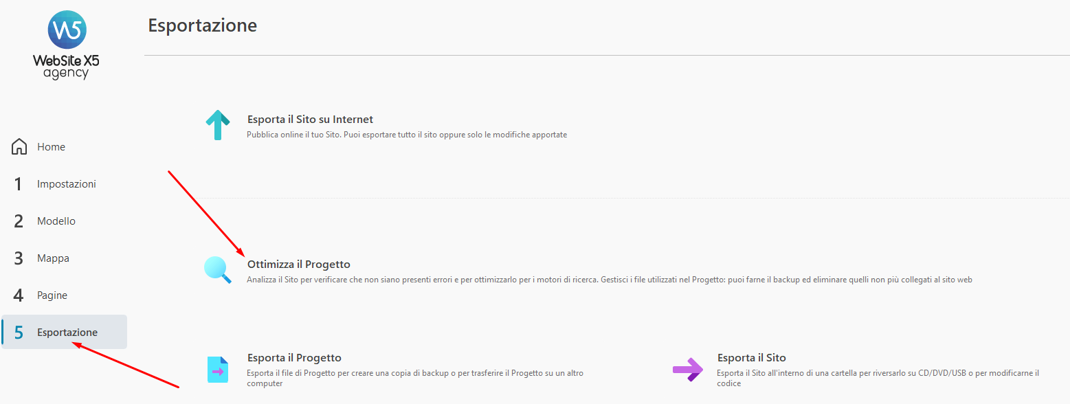Click the WebSite X5 agency logo

[66, 45]
